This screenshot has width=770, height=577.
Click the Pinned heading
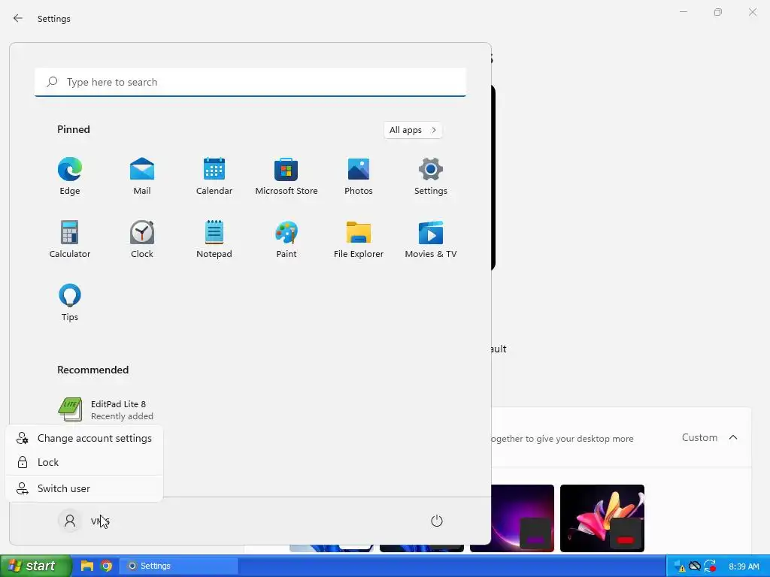[x=74, y=129]
